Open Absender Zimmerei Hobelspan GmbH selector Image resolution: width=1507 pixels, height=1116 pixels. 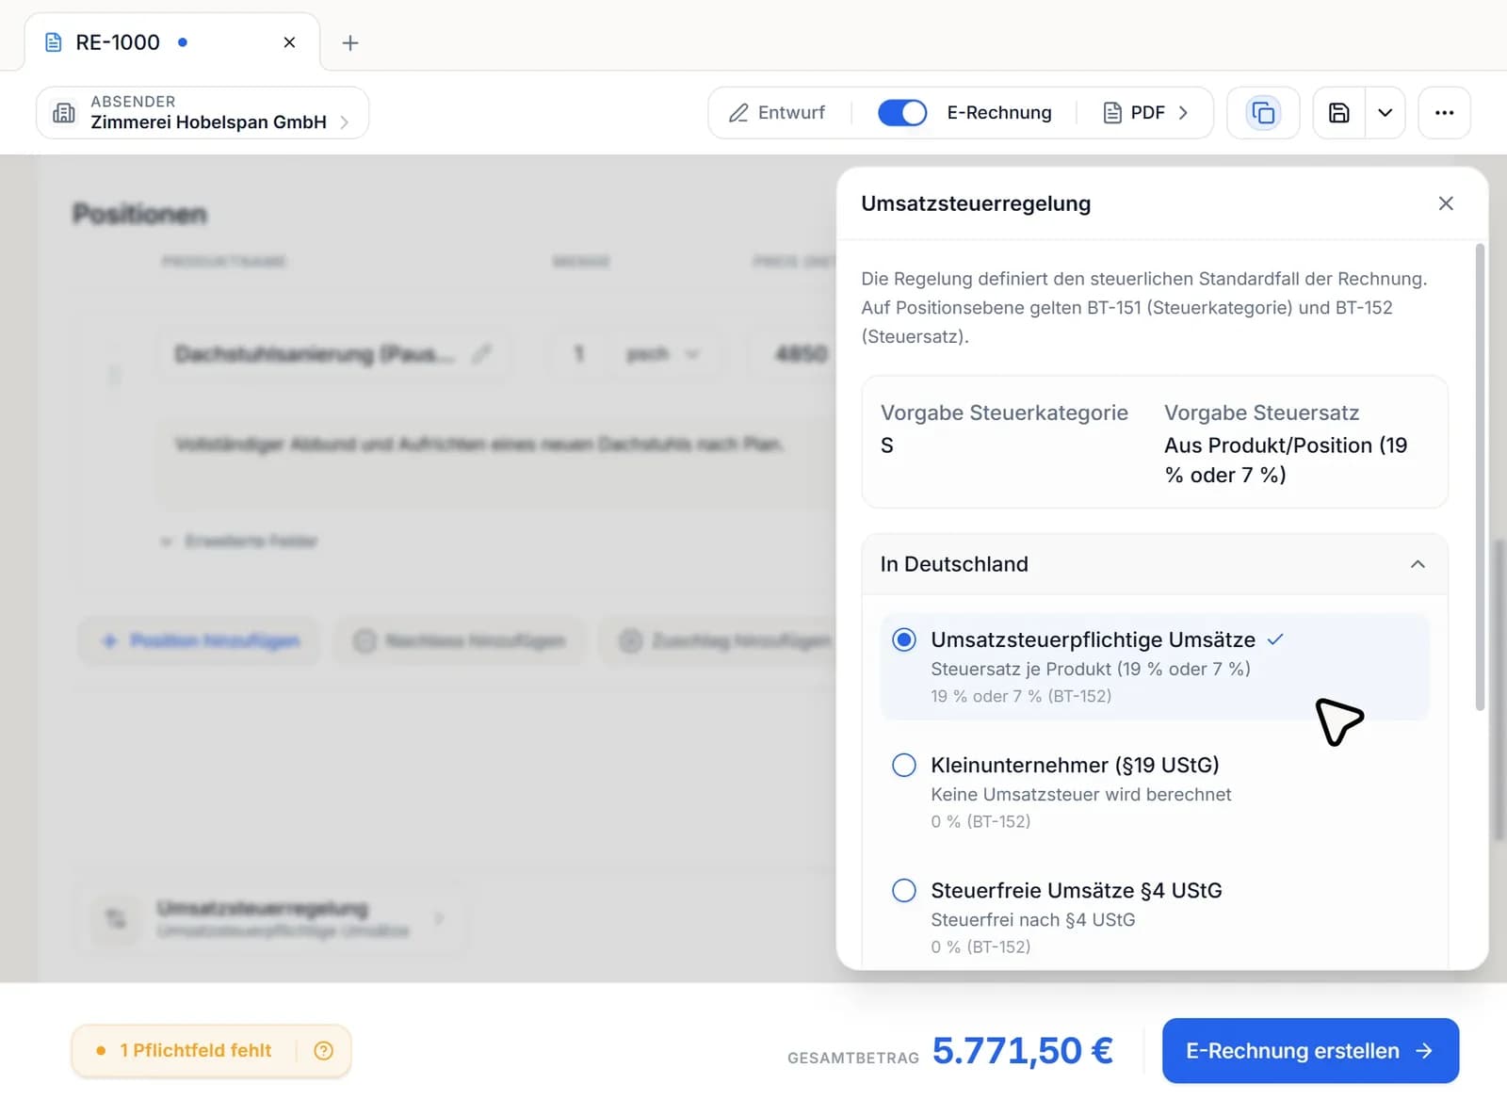click(x=203, y=113)
